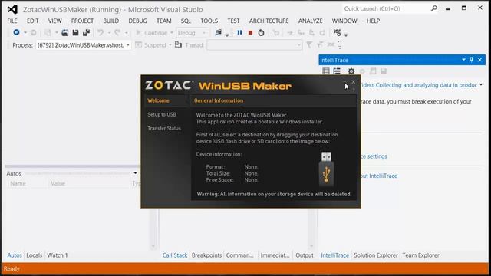Click the IntelliTrace save recording icon

(x=384, y=71)
